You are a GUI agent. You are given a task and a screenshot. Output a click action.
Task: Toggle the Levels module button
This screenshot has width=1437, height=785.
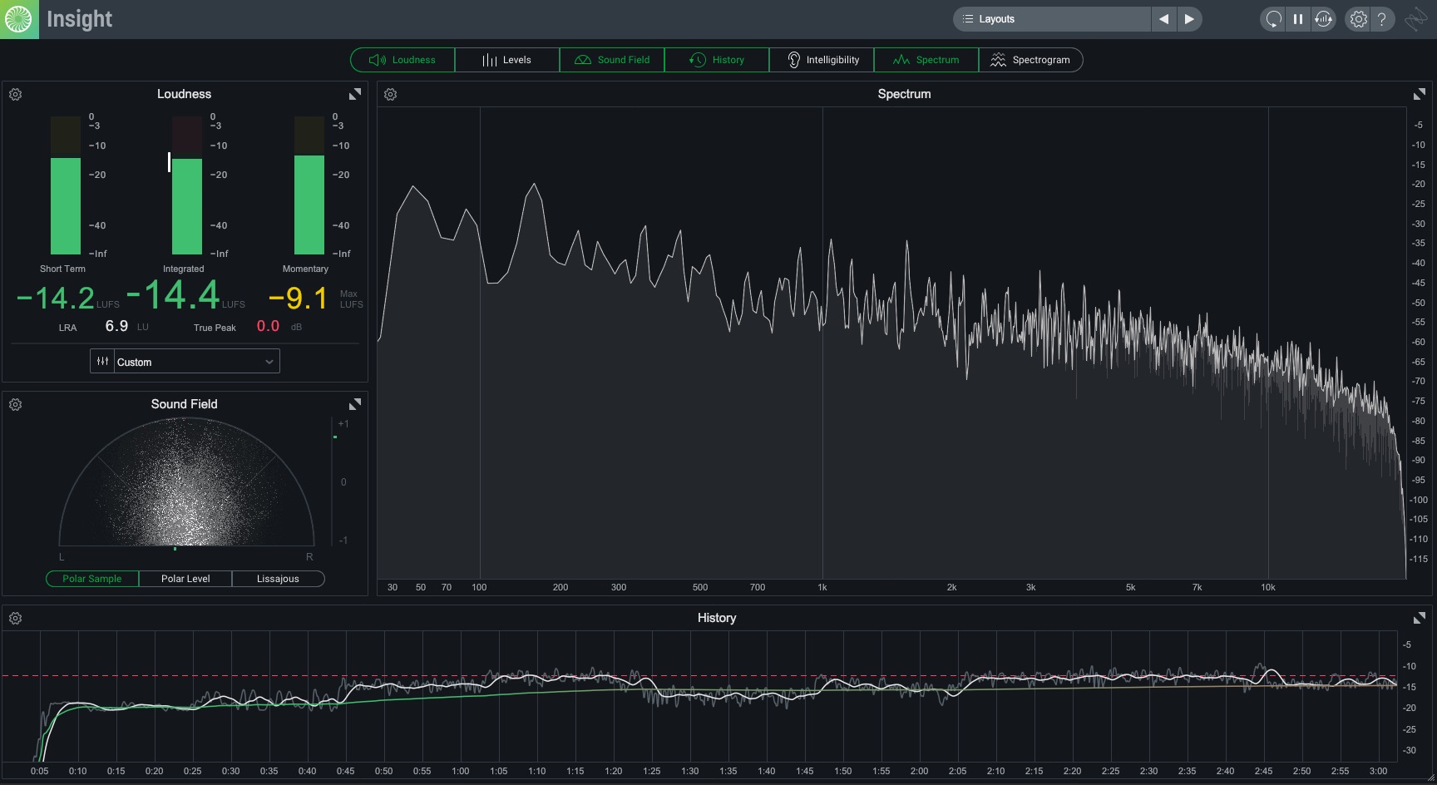pos(507,60)
